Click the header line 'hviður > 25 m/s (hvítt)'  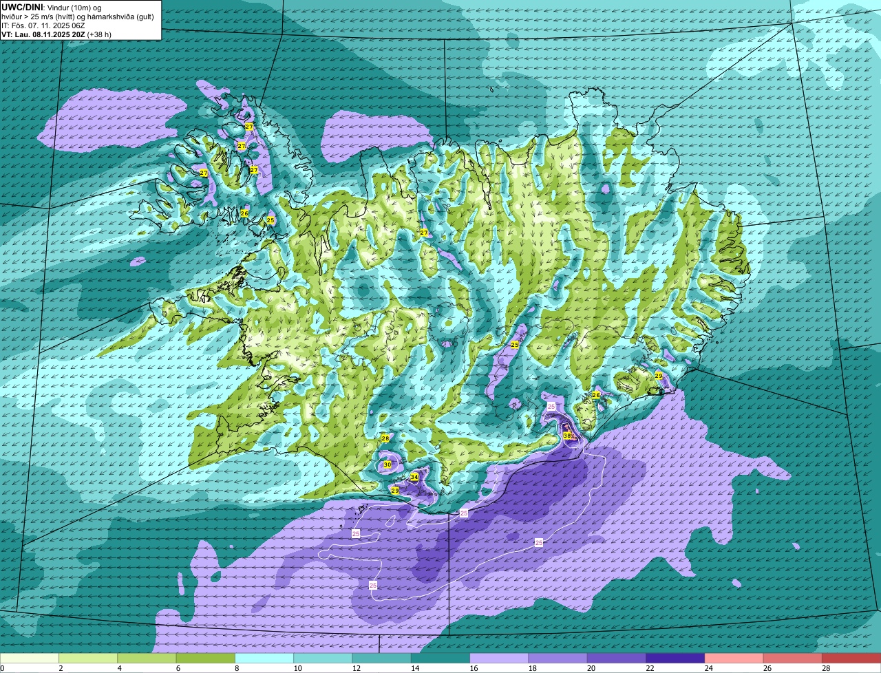pos(39,17)
